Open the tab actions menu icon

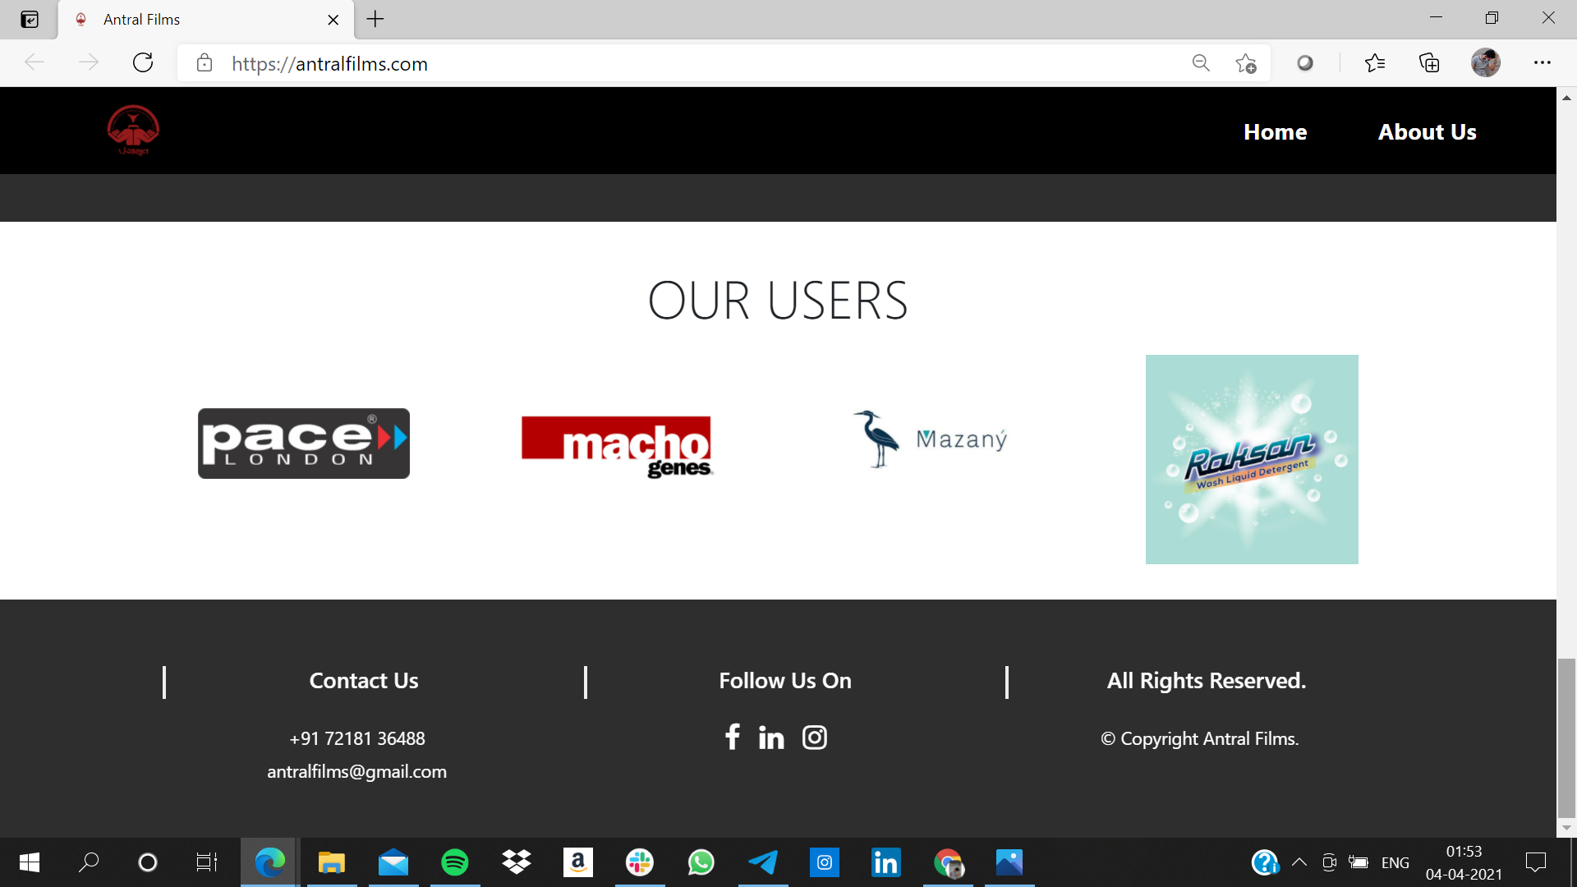pos(30,19)
